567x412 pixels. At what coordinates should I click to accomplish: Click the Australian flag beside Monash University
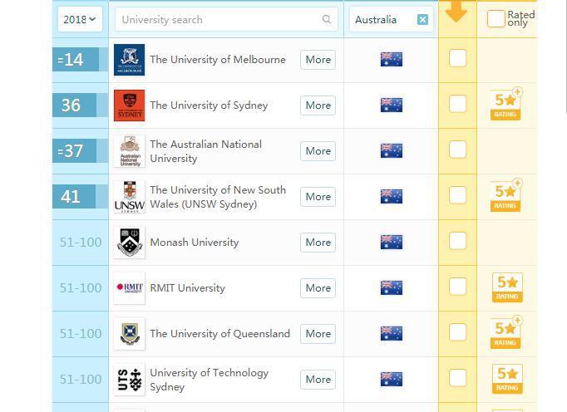tap(391, 242)
